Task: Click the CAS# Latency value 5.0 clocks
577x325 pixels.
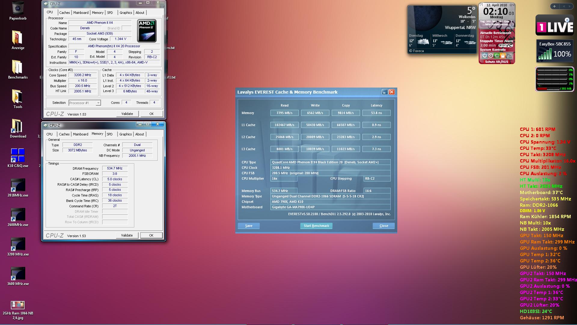Action: click(x=115, y=179)
